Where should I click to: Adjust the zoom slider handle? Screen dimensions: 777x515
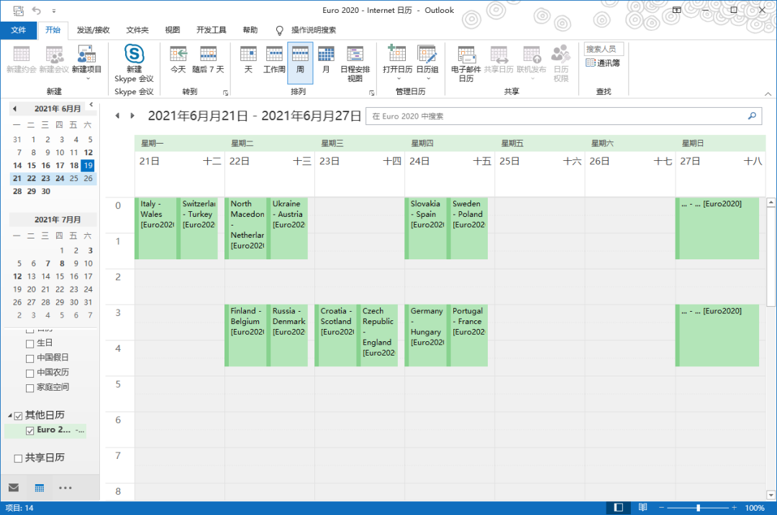(698, 508)
